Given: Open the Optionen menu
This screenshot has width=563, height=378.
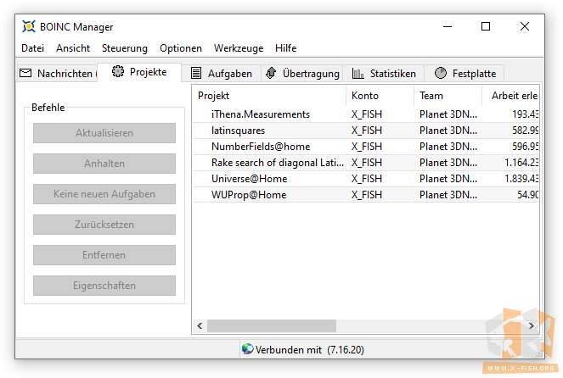Looking at the screenshot, I should (x=181, y=48).
